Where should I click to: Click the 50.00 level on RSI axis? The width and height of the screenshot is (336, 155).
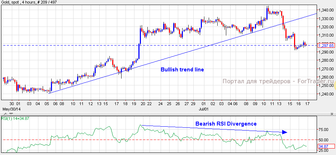pyautogui.click(x=324, y=140)
